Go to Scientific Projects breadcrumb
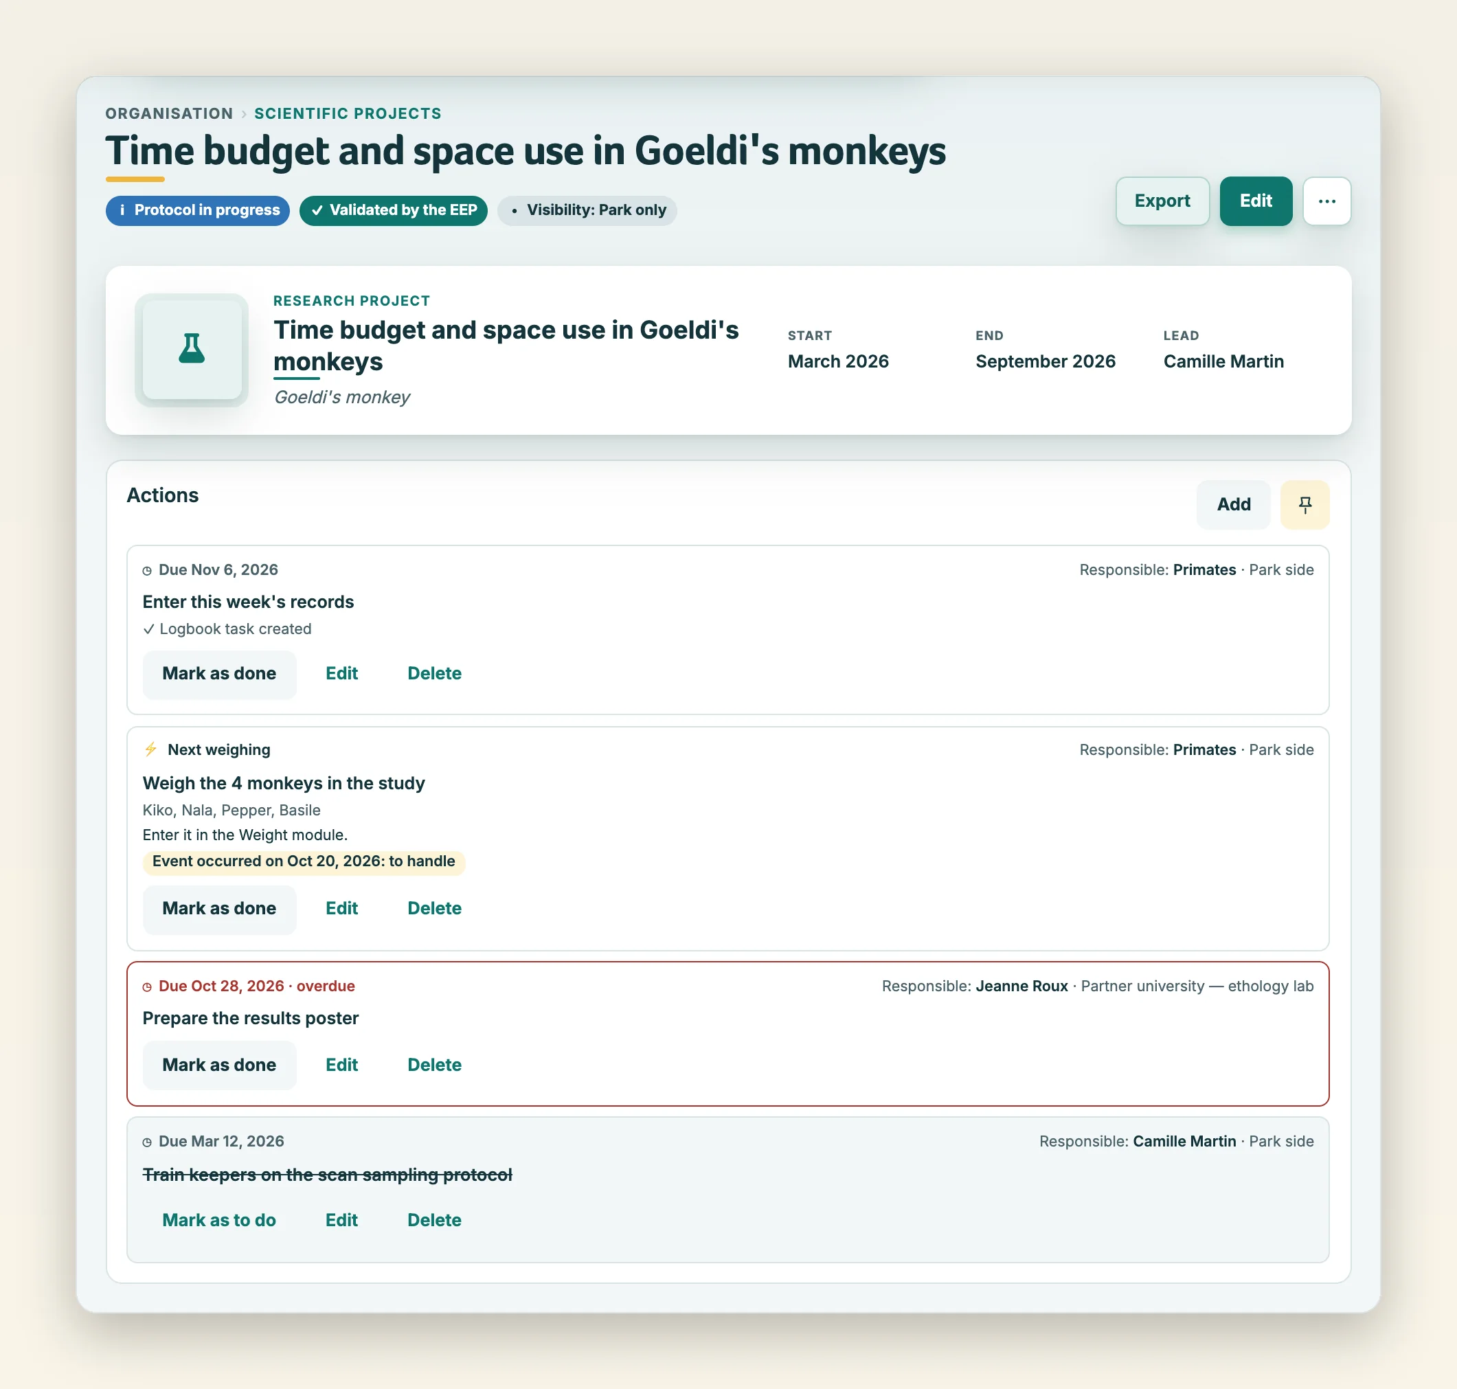Image resolution: width=1457 pixels, height=1389 pixels. tap(348, 113)
